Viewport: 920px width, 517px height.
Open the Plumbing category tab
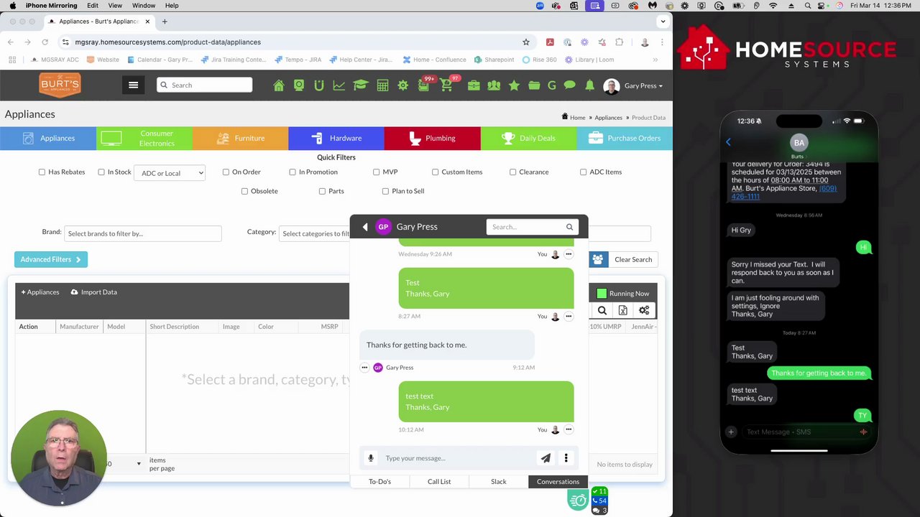432,139
